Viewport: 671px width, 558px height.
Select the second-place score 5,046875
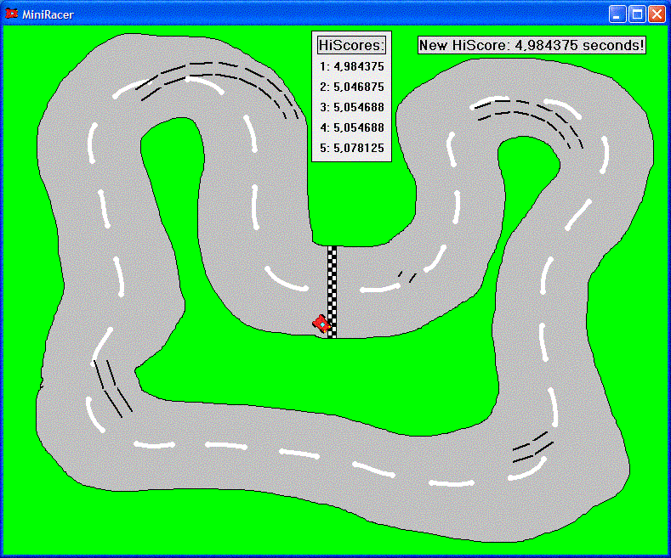[351, 87]
